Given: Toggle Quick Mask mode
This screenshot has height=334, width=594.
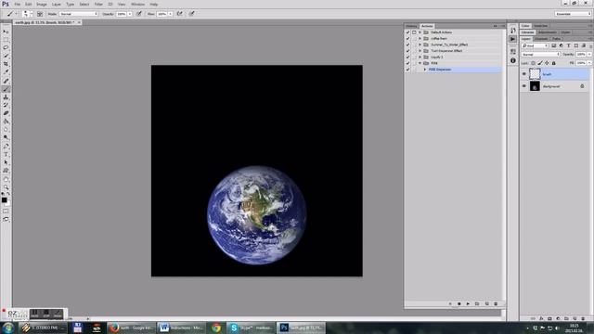Looking at the screenshot, I should tap(6, 212).
